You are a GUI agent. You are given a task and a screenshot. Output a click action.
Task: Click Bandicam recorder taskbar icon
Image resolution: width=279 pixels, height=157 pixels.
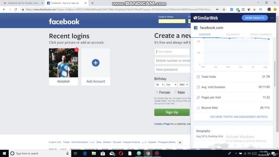click(157, 153)
